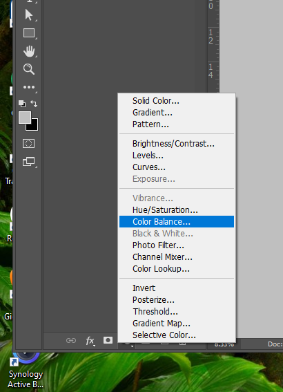Open the Edit Toolbar three-dots button
The height and width of the screenshot is (392, 283).
tap(29, 87)
